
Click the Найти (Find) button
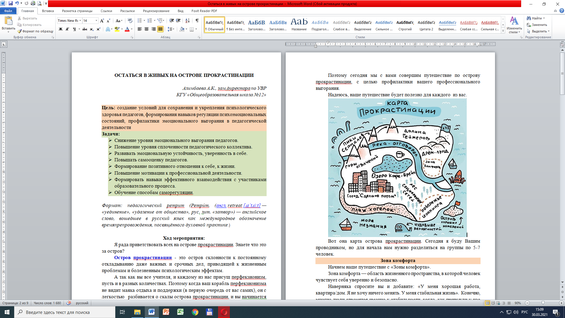536,18
